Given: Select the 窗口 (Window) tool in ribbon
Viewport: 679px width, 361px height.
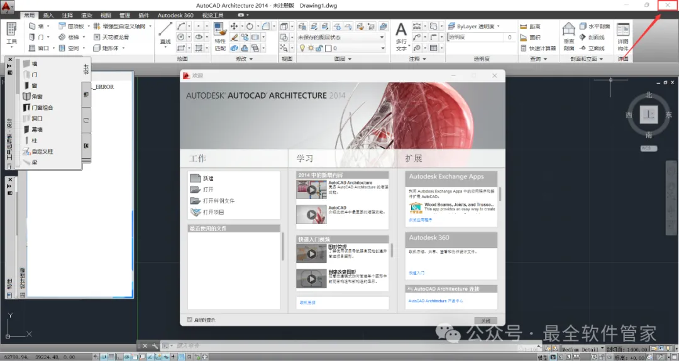Looking at the screenshot, I should (x=38, y=48).
